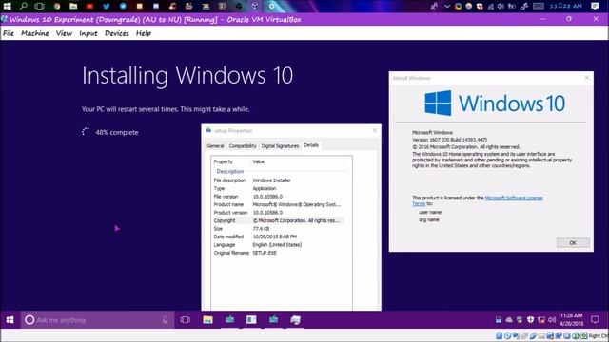Screen dimensions: 609x342
Task: Click the Right Ctrl host key indicator
Action: coord(599,335)
